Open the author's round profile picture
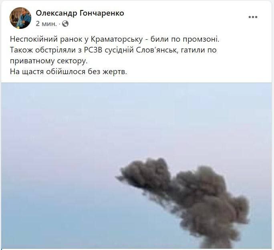274x250 pixels. tap(20, 18)
